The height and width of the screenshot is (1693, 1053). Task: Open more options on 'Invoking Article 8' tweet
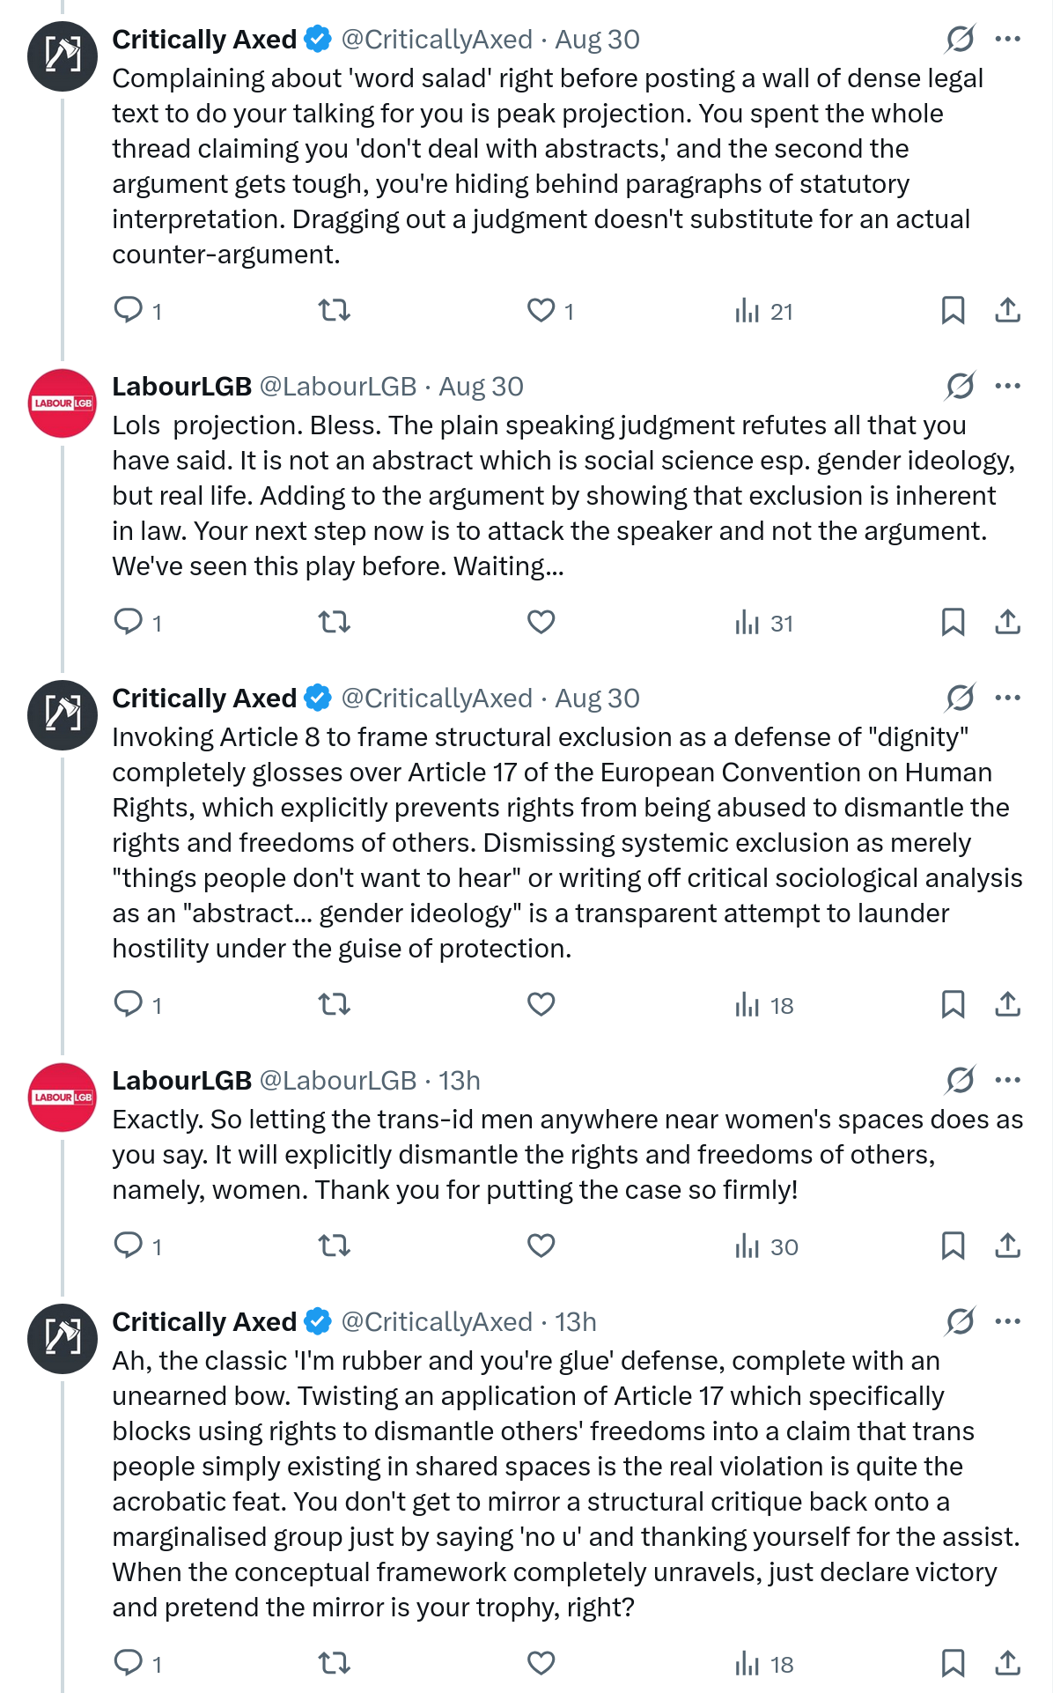(x=1007, y=698)
